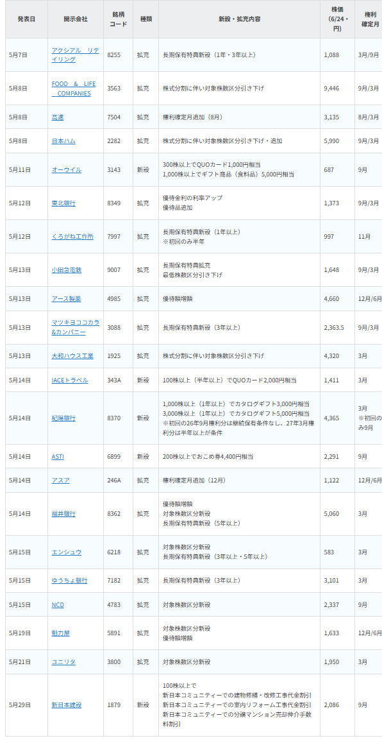Open the IACEトラベル company link
The width and height of the screenshot is (382, 743).
click(70, 380)
